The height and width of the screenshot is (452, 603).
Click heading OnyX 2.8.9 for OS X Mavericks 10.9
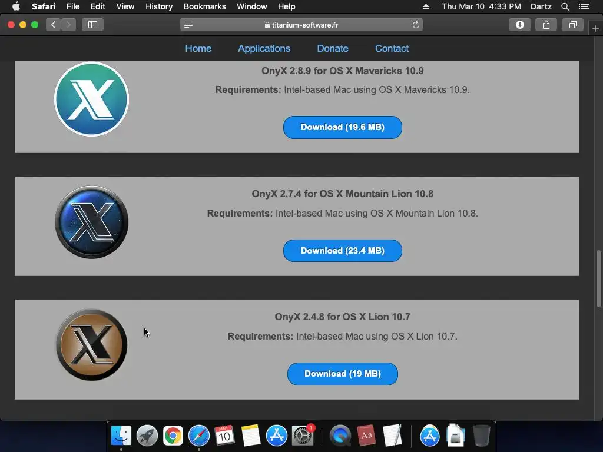343,71
